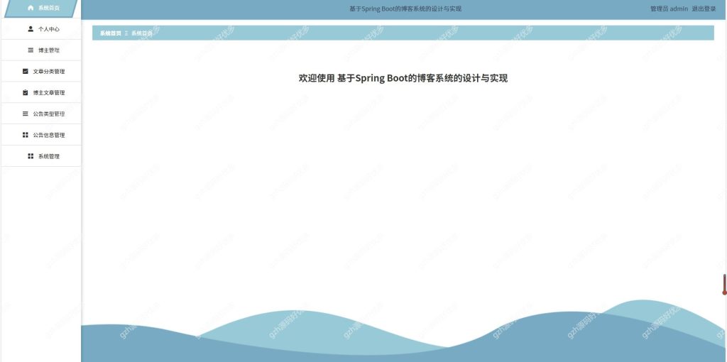Click the red vertical scrollbar thumb
This screenshot has width=727, height=362.
click(724, 284)
